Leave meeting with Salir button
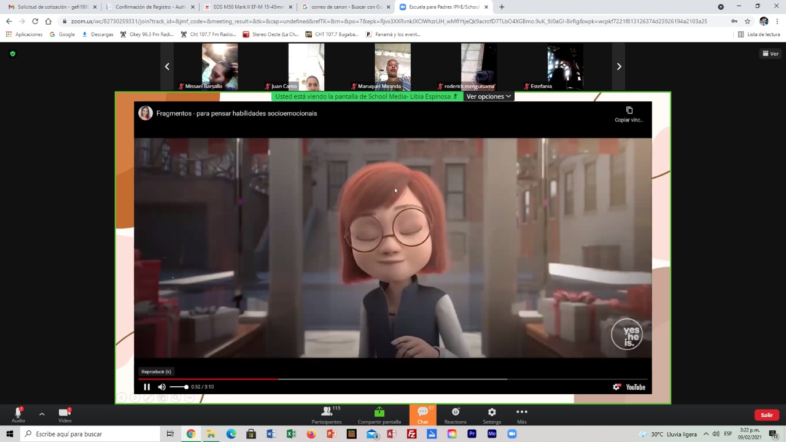The image size is (786, 442). [767, 415]
